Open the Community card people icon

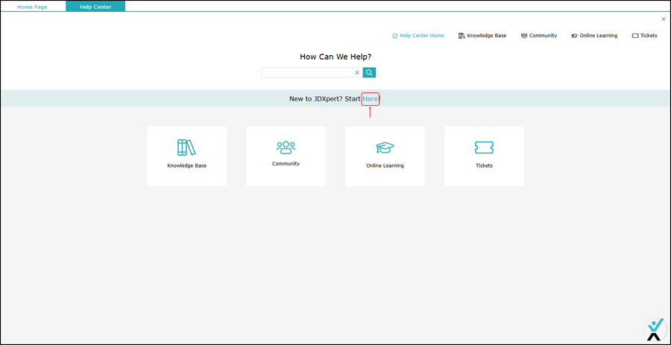286,147
